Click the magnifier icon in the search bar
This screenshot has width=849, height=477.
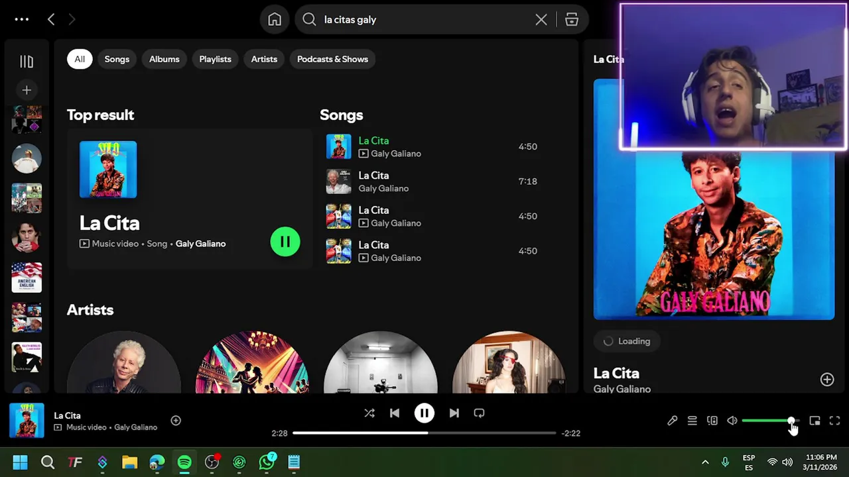[309, 19]
